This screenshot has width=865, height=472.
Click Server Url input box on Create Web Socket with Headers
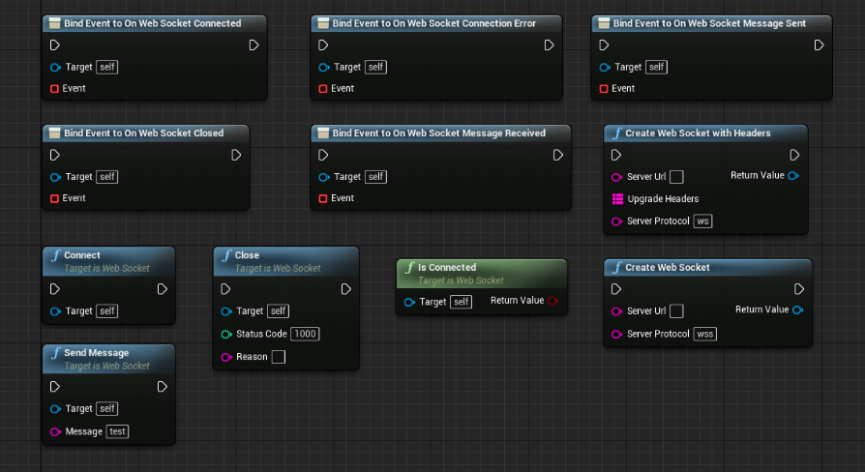click(677, 177)
